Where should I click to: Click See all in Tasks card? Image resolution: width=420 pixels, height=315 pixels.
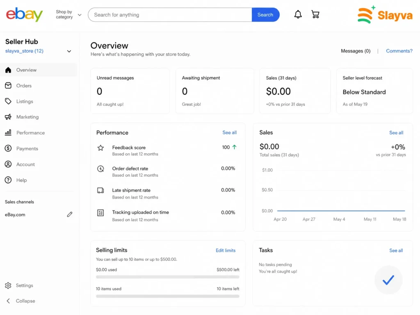pos(396,251)
